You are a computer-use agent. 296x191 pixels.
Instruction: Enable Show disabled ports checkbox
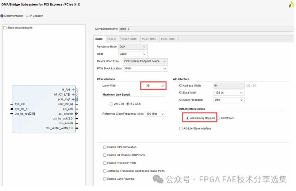[5, 28]
